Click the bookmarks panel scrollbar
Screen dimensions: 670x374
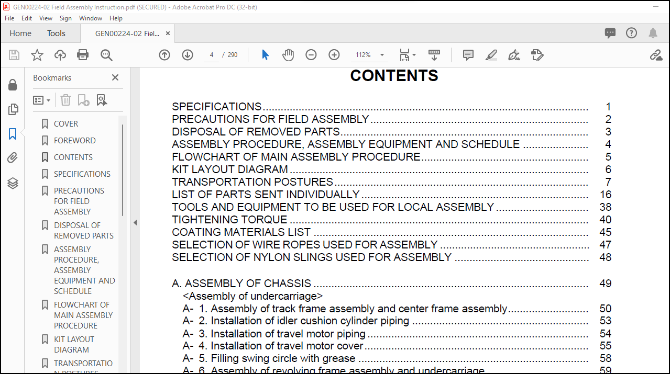coord(123,170)
